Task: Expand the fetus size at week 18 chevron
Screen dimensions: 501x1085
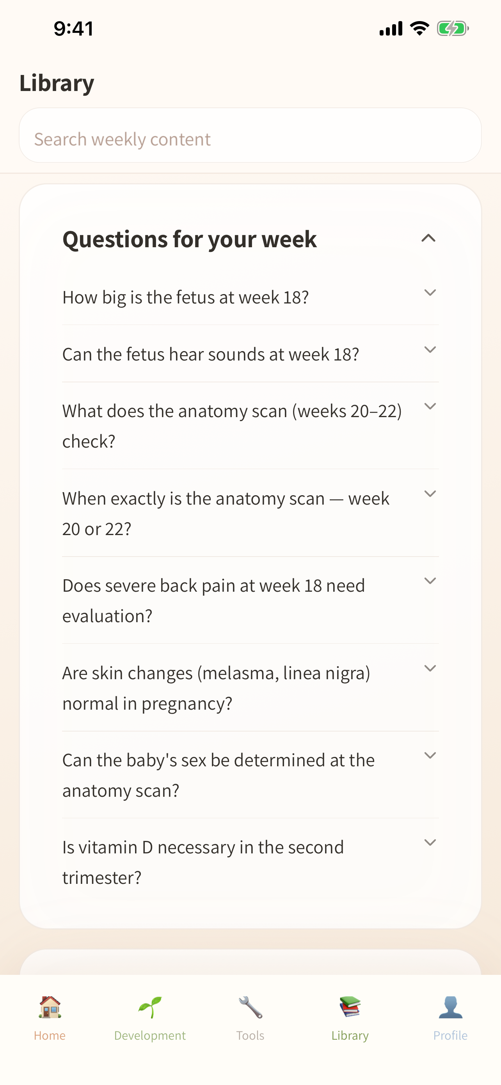Action: tap(430, 293)
